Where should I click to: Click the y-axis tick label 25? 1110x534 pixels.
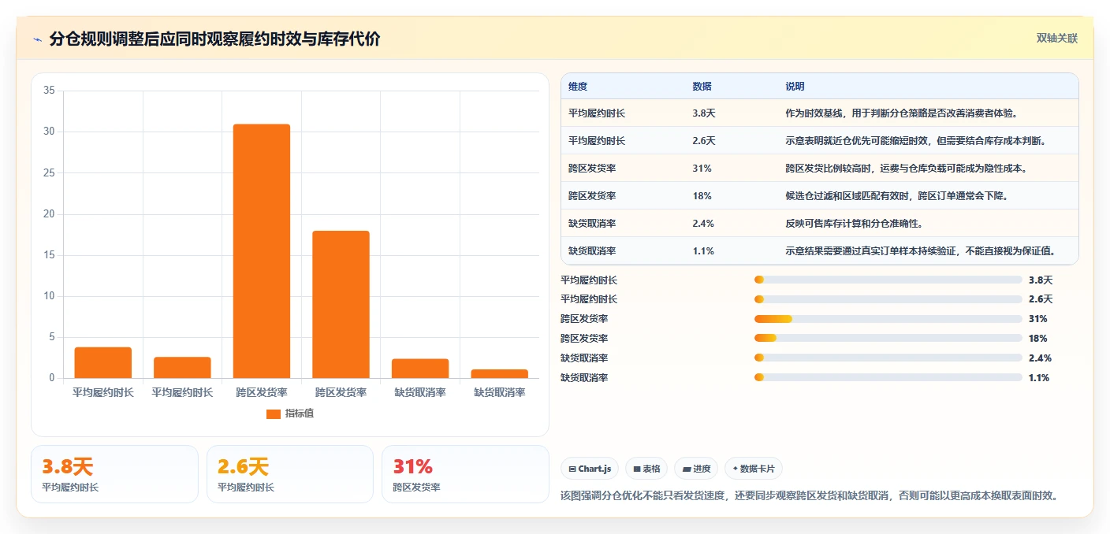pyautogui.click(x=49, y=172)
